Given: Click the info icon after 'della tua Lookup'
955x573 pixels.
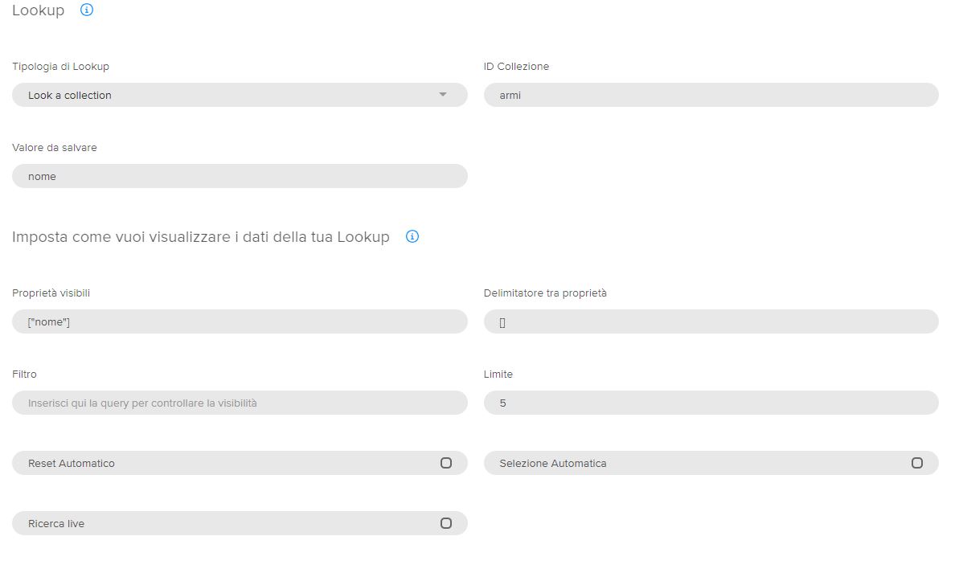Looking at the screenshot, I should (412, 236).
